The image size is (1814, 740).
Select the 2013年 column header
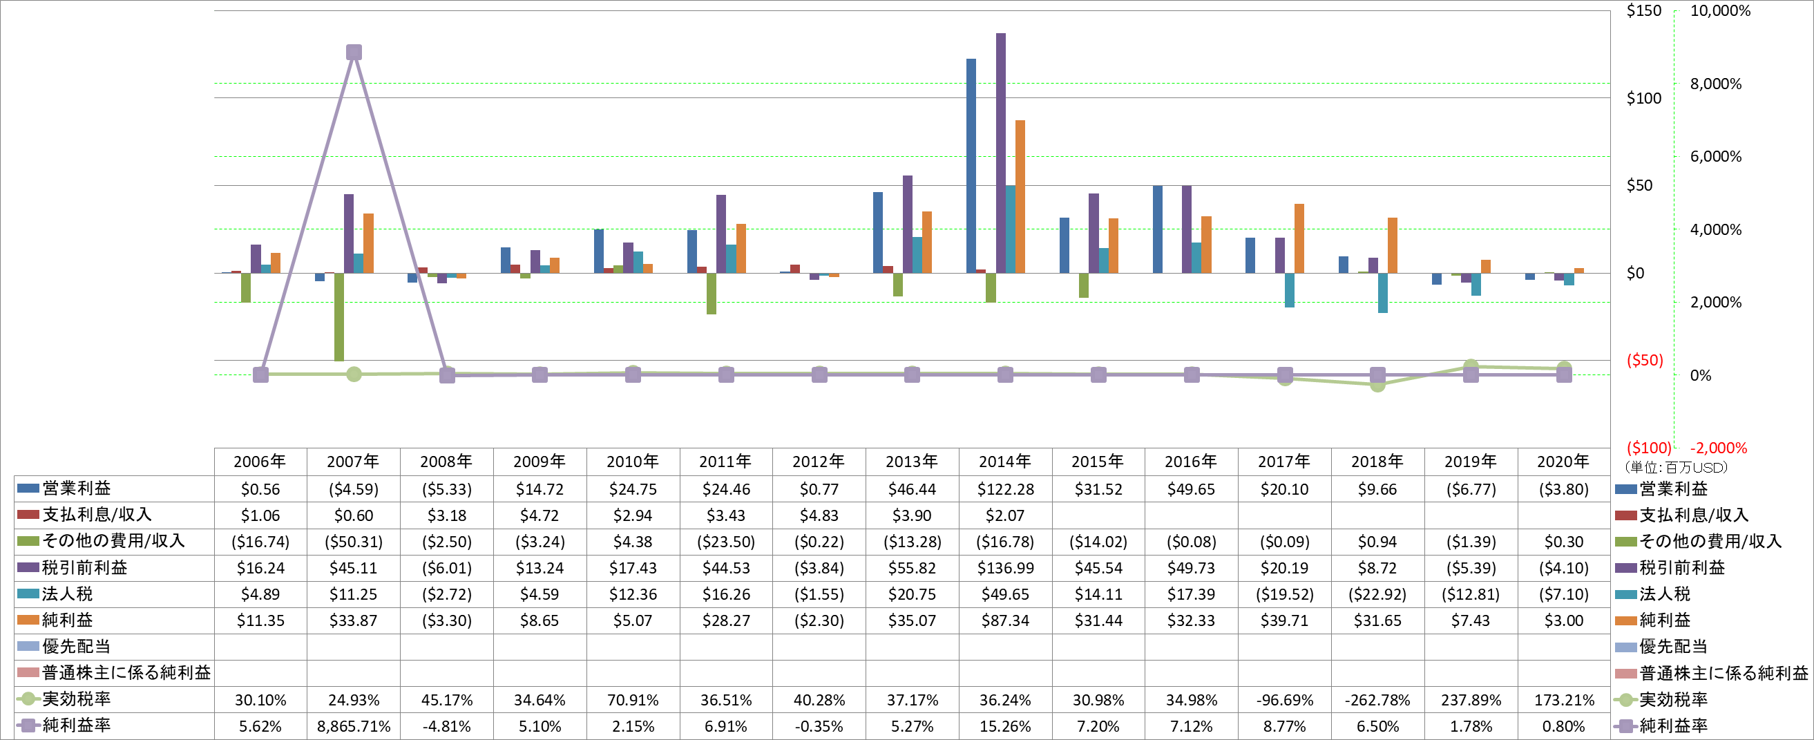912,462
